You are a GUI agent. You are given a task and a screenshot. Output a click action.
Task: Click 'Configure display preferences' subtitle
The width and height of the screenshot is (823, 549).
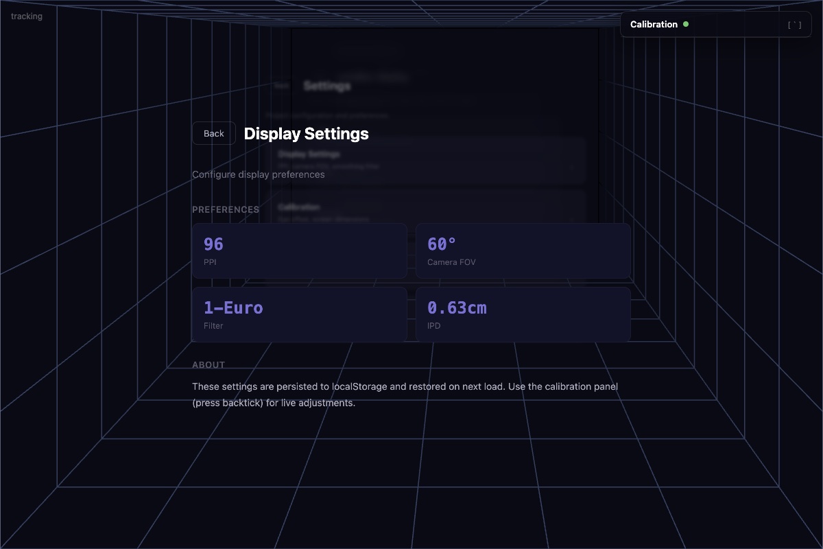point(259,174)
